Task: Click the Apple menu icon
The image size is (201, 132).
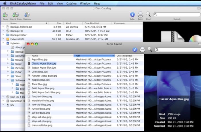Action: (5, 3)
